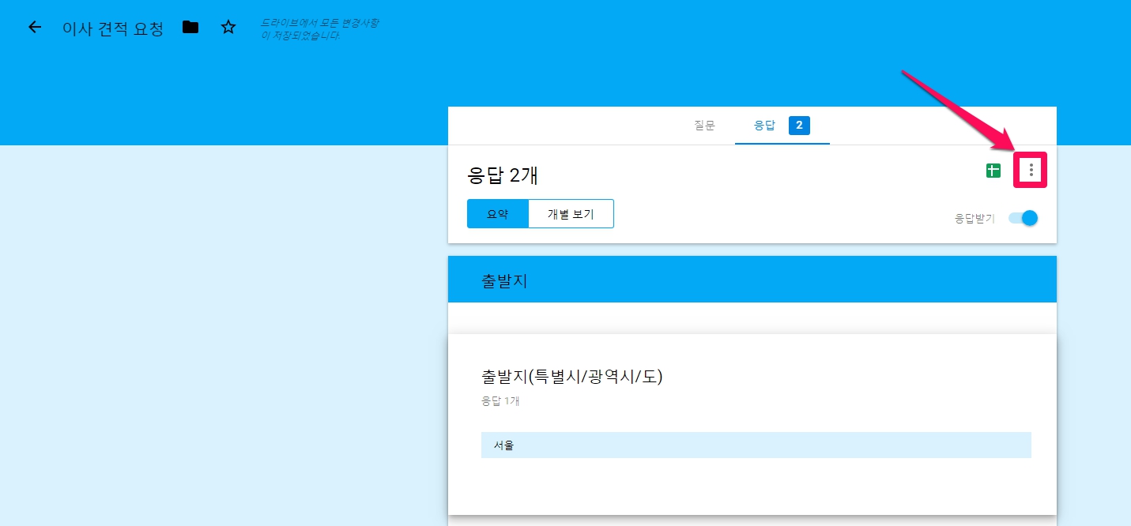Click the empty white strip below 출발지 header
Image resolution: width=1131 pixels, height=526 pixels.
[752, 317]
